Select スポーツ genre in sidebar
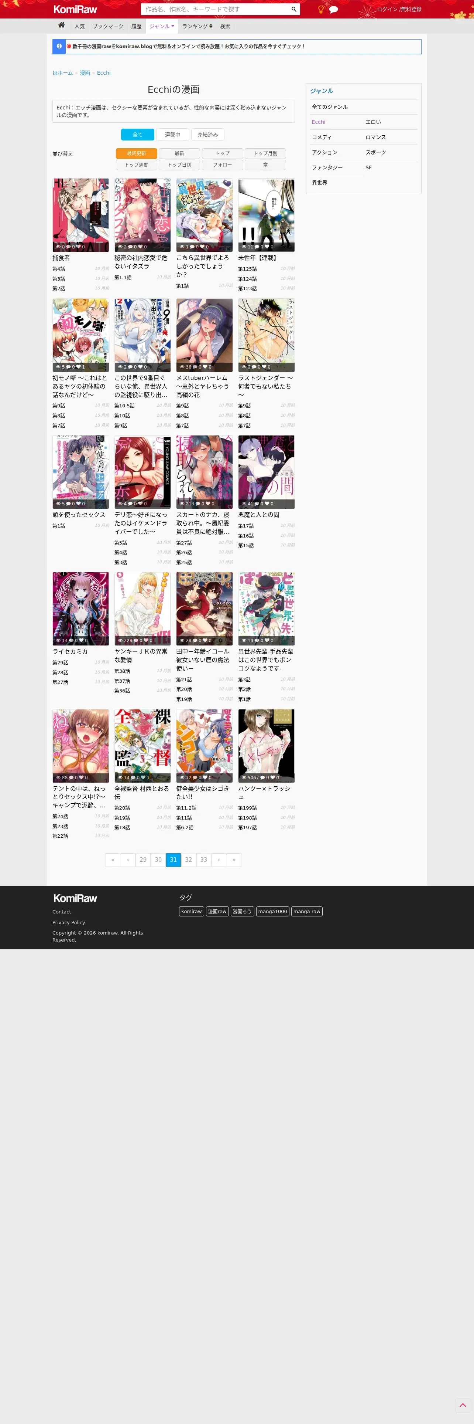Image resolution: width=474 pixels, height=1424 pixels. click(x=376, y=153)
